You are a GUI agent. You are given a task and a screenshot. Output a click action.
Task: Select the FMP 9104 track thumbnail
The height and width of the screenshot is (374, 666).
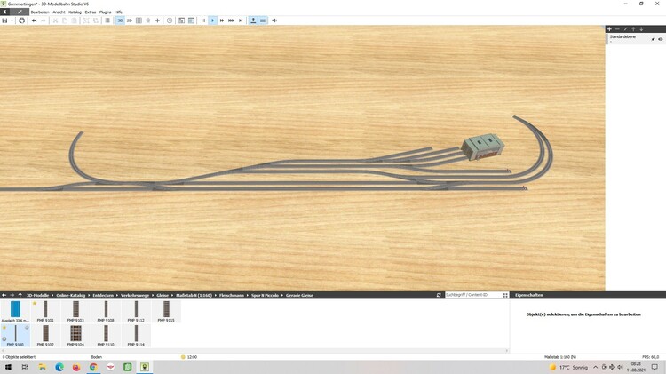click(75, 335)
